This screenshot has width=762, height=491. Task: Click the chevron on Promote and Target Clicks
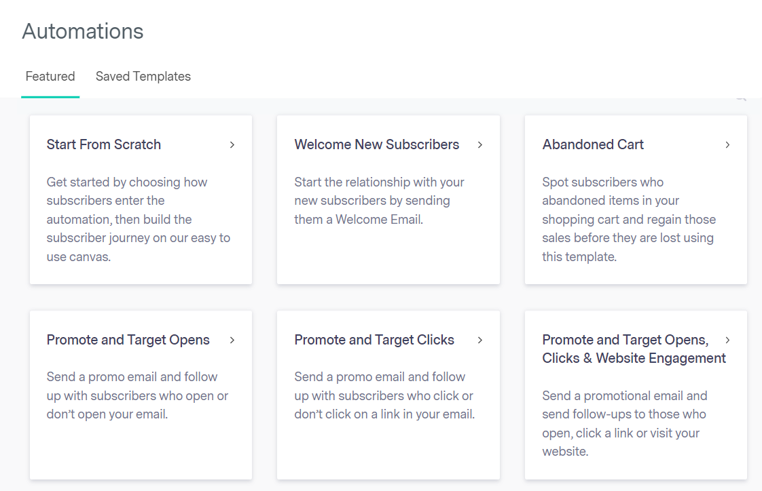480,340
